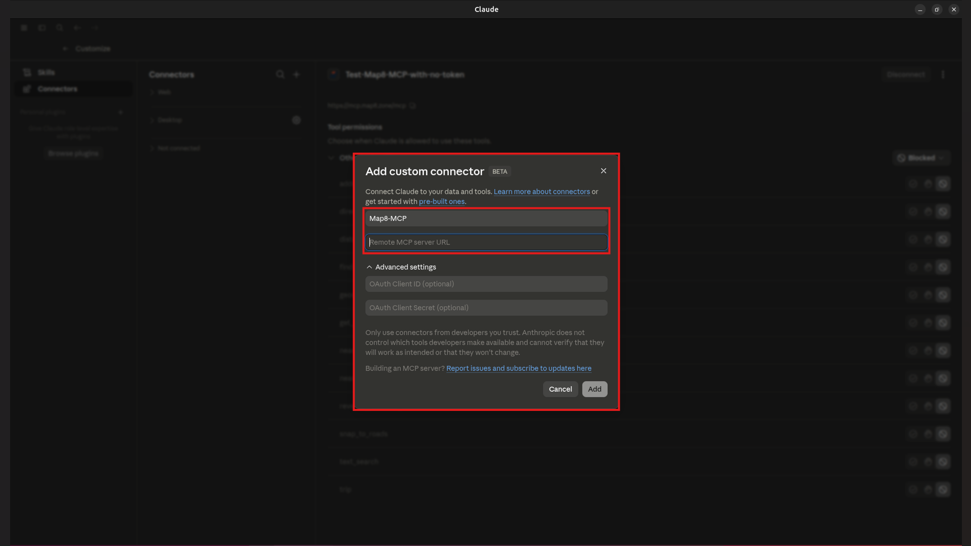Open the three-dot menu next to Disconnect
This screenshot has width=971, height=546.
[943, 75]
